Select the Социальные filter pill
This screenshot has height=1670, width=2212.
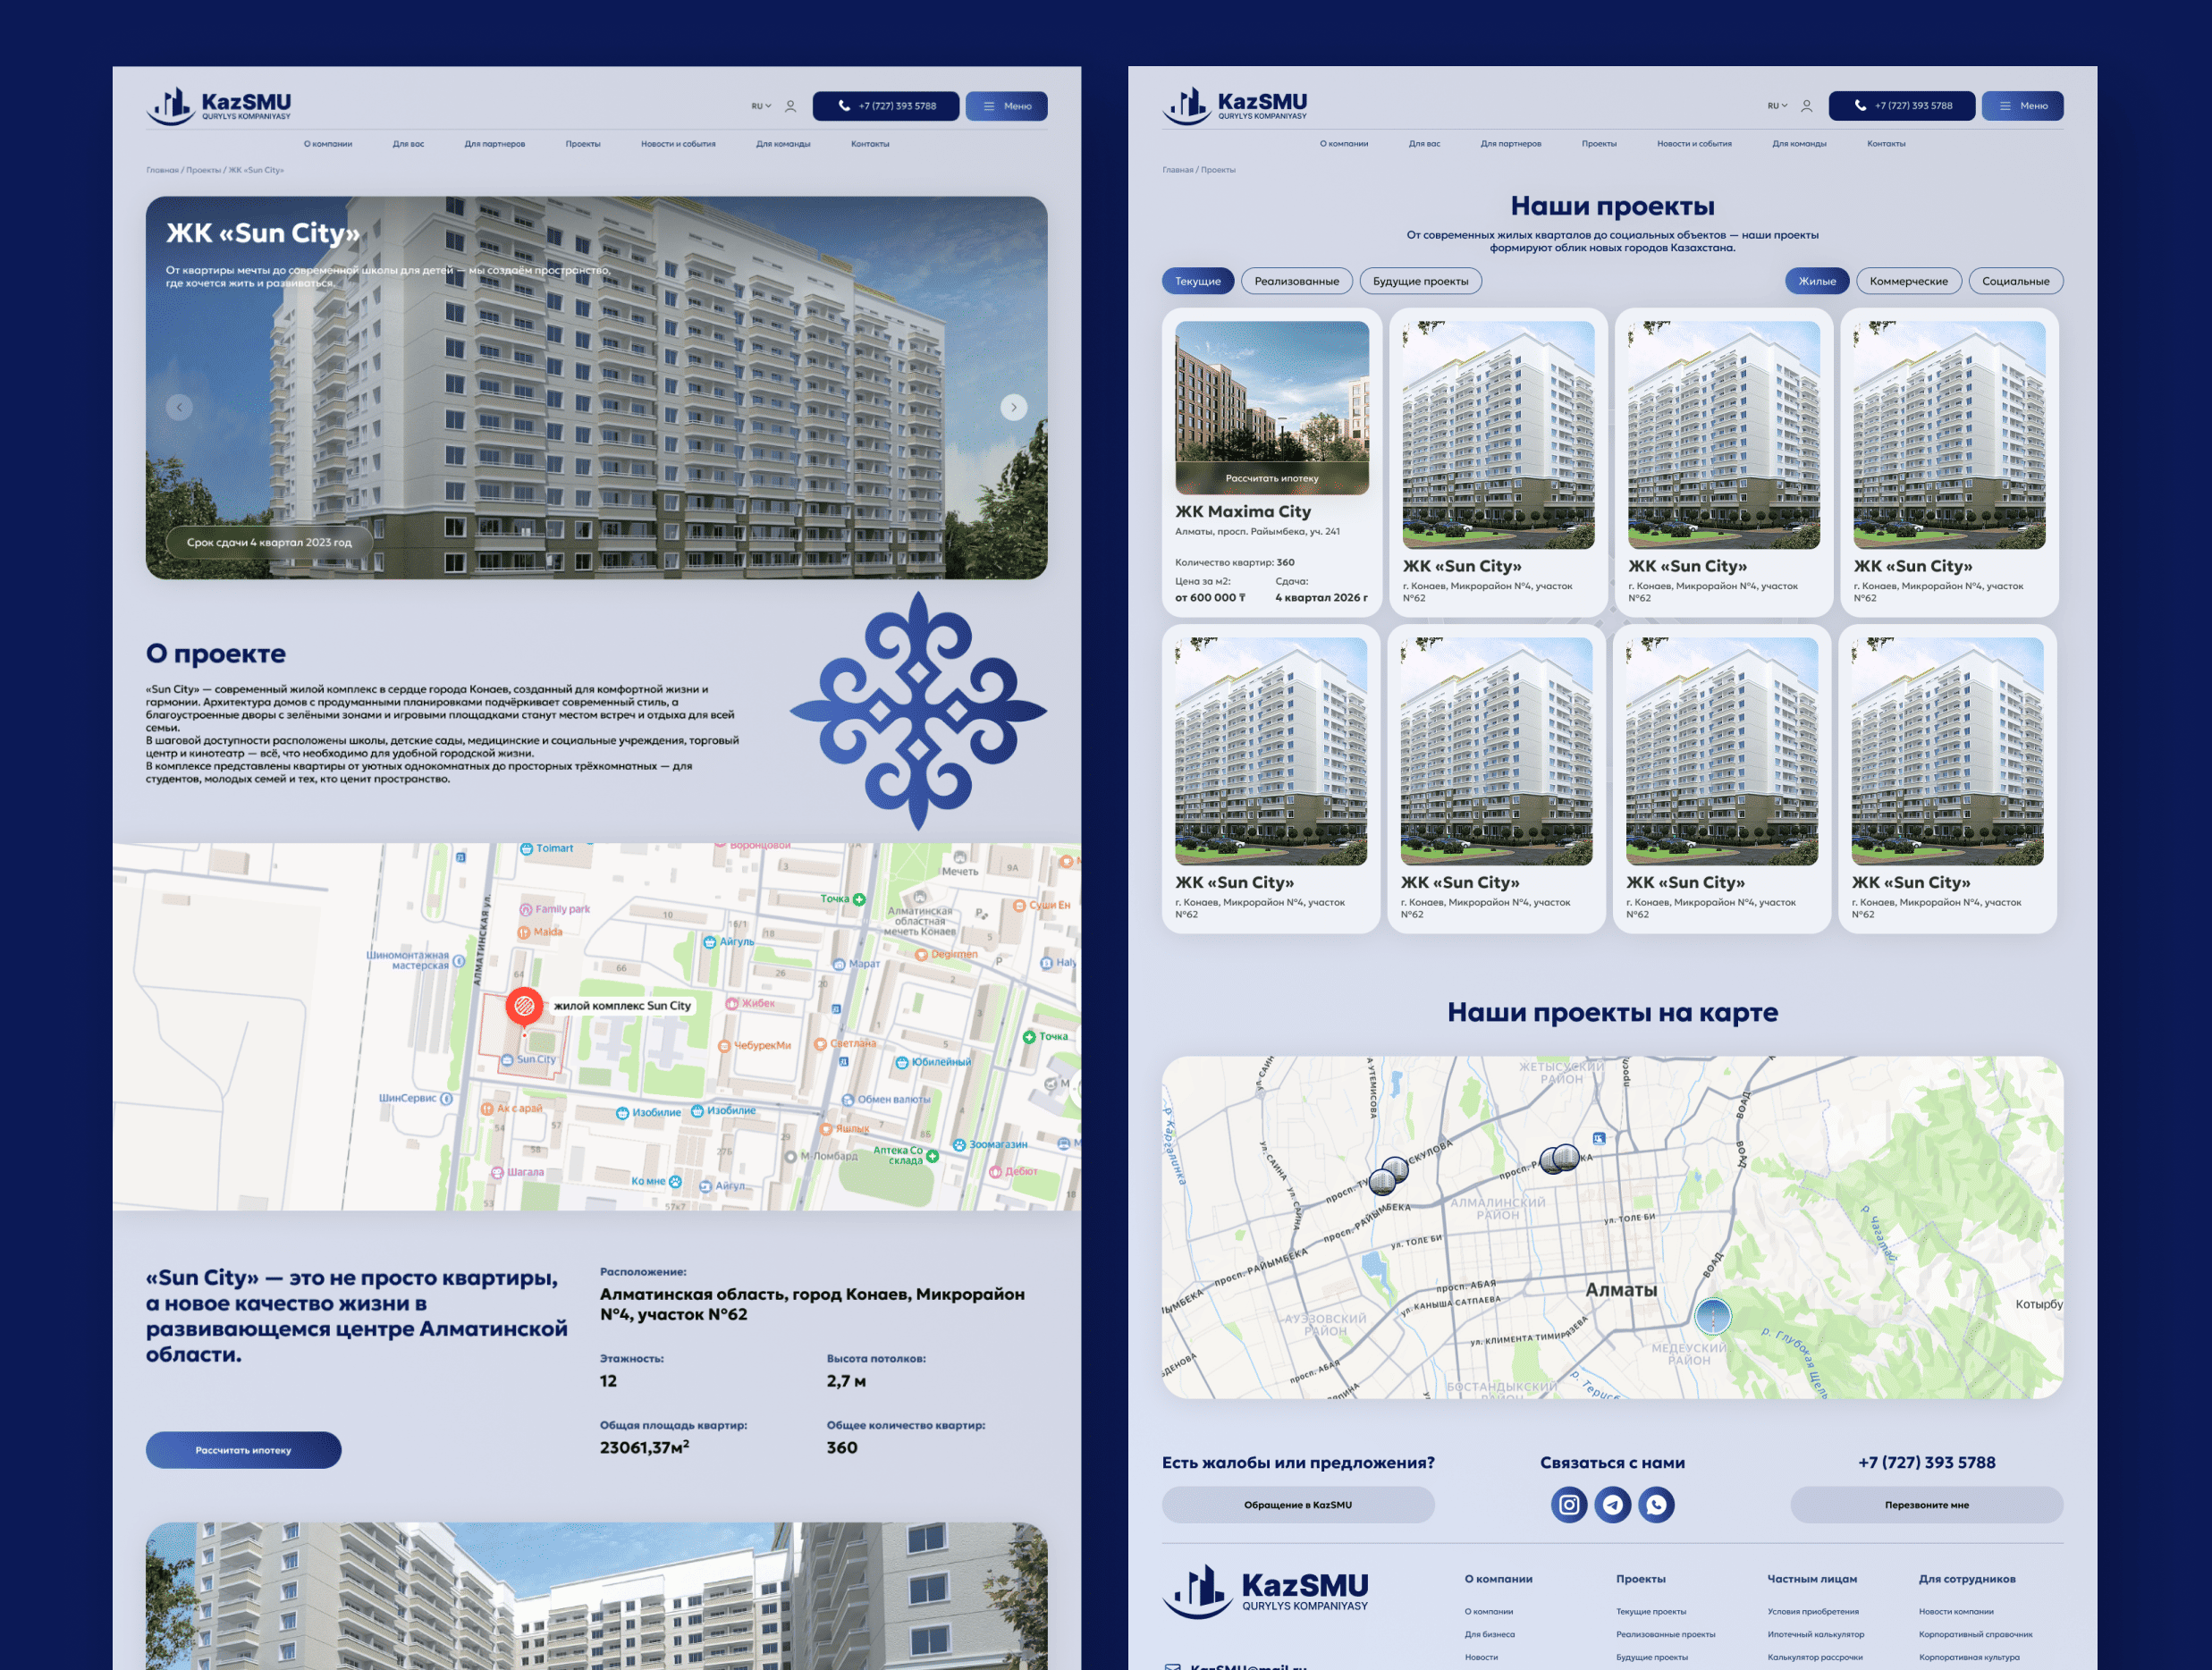(x=2015, y=281)
